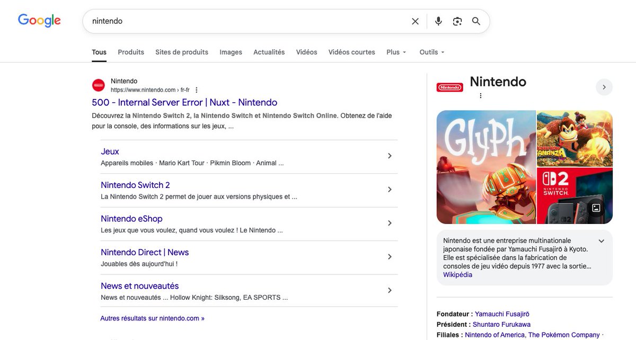Open the Jeux sitelink

click(x=110, y=151)
